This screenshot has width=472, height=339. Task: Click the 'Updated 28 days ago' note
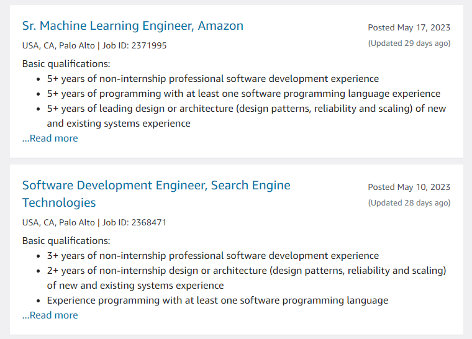tap(409, 203)
